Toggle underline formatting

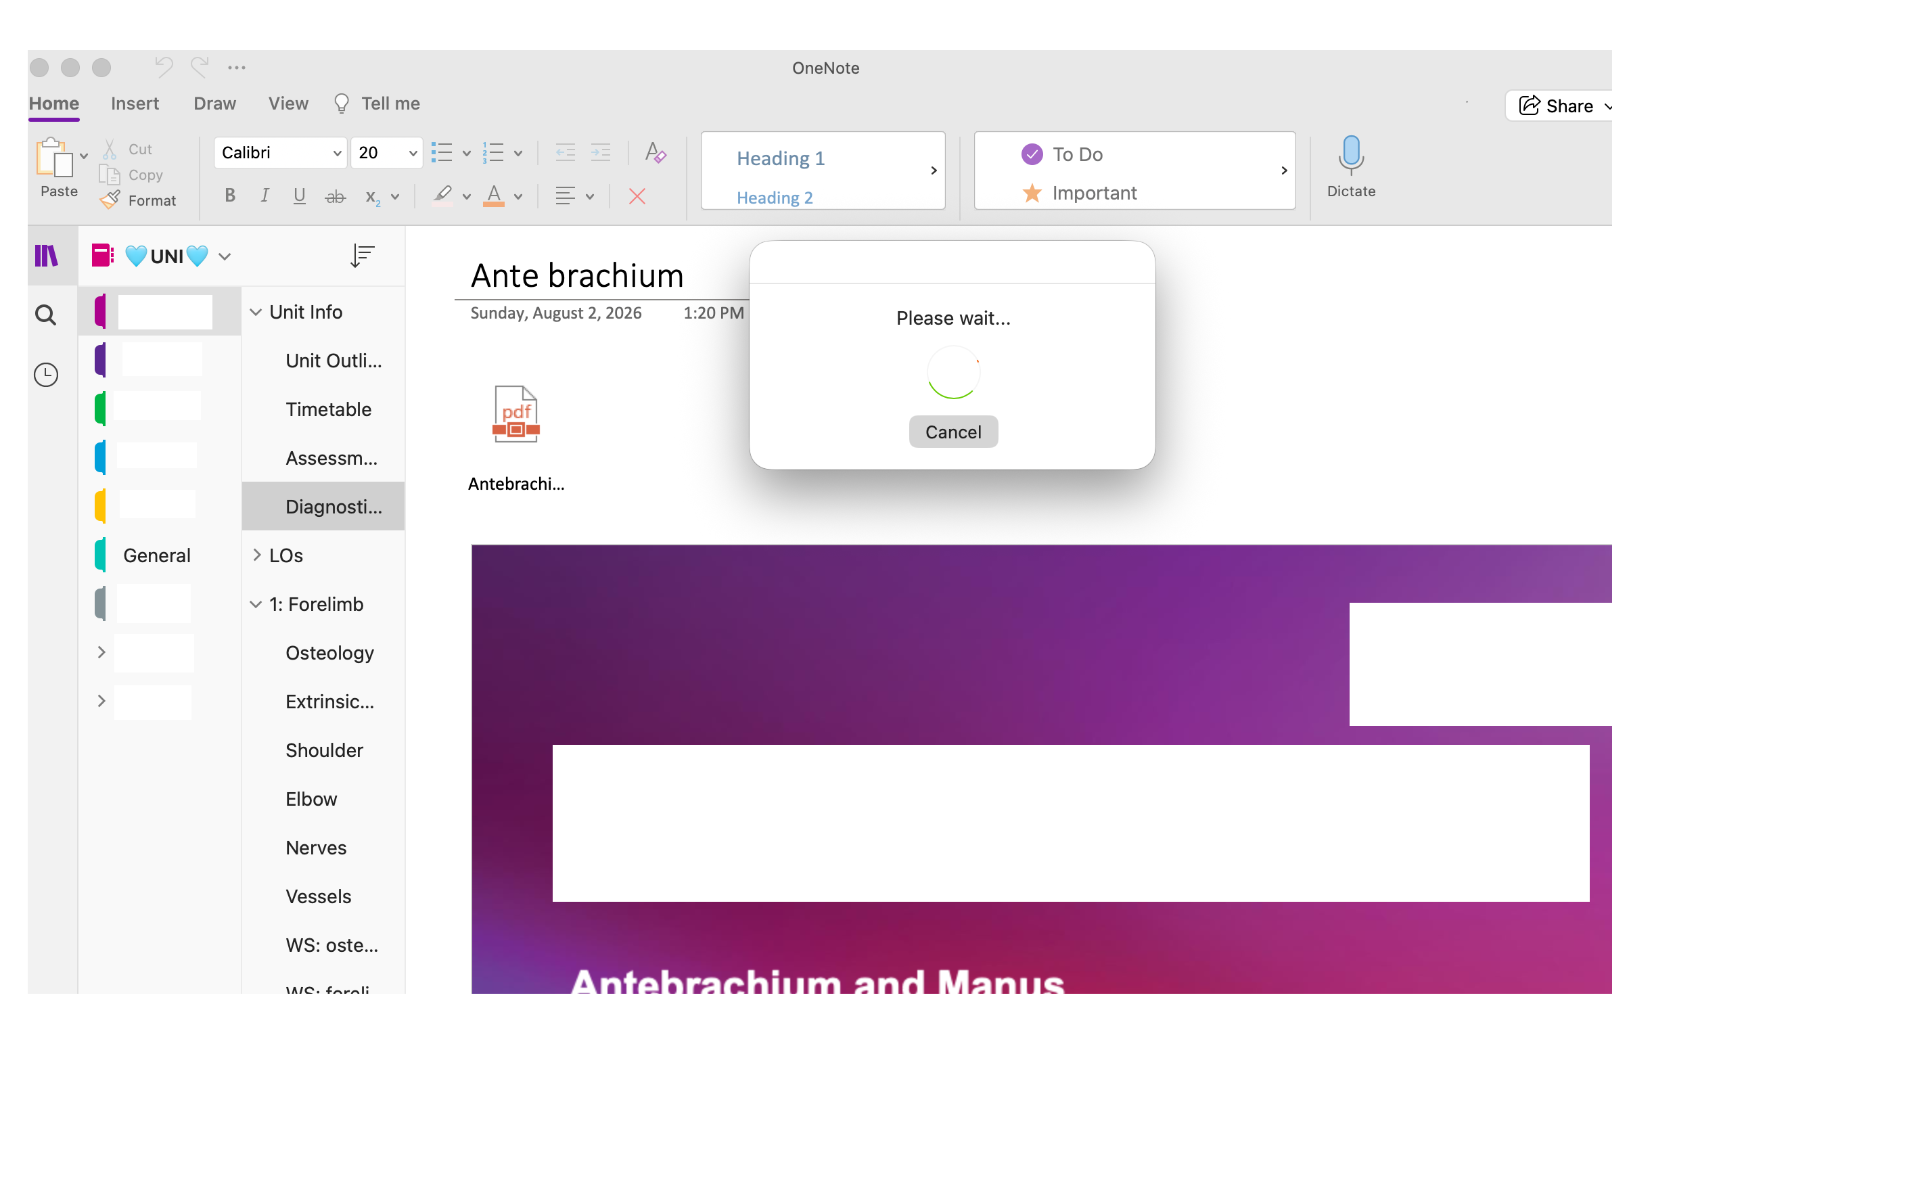coord(300,196)
